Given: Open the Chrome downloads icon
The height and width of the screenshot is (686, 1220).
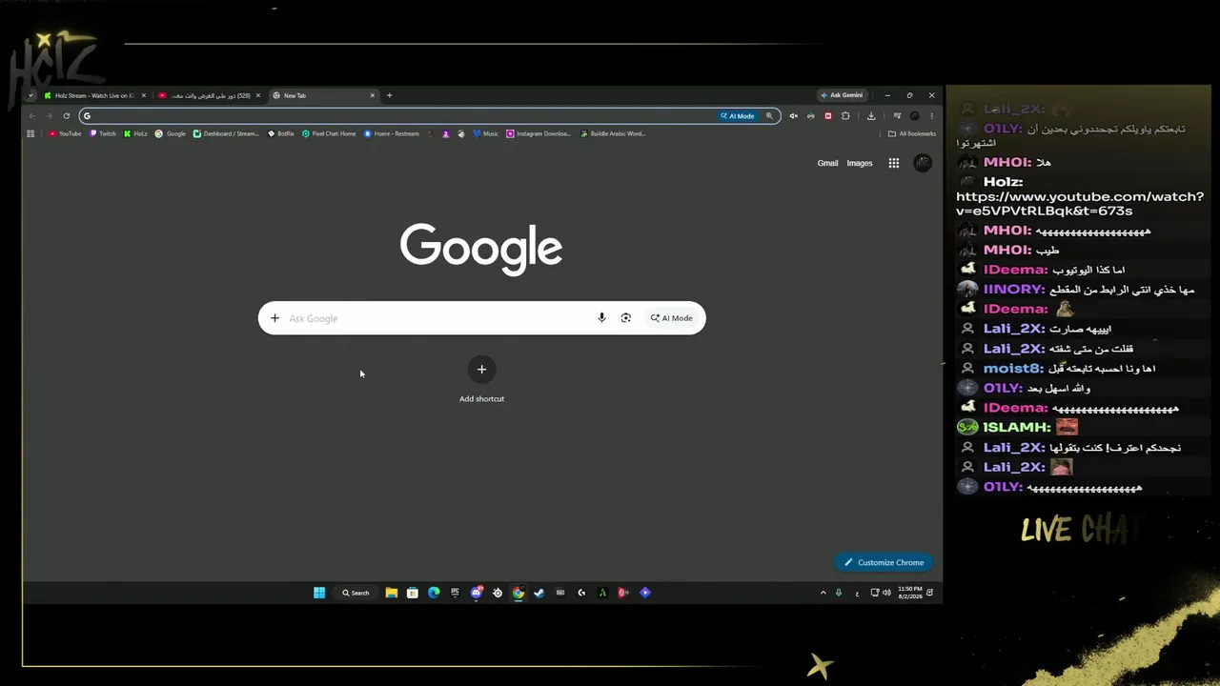Looking at the screenshot, I should point(871,116).
